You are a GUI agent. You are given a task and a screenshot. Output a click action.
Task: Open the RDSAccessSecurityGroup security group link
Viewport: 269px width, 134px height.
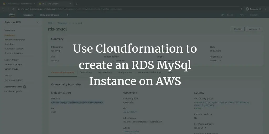(x=222, y=104)
